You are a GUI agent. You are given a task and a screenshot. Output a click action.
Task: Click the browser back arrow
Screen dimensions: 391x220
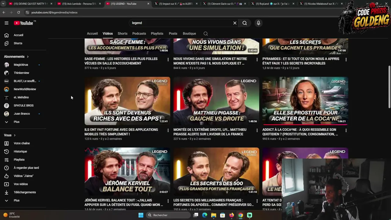point(4,13)
